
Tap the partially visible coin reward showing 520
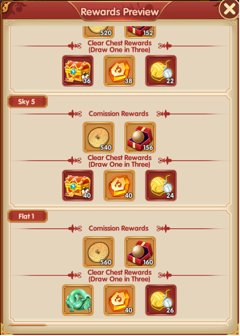[x=99, y=32]
